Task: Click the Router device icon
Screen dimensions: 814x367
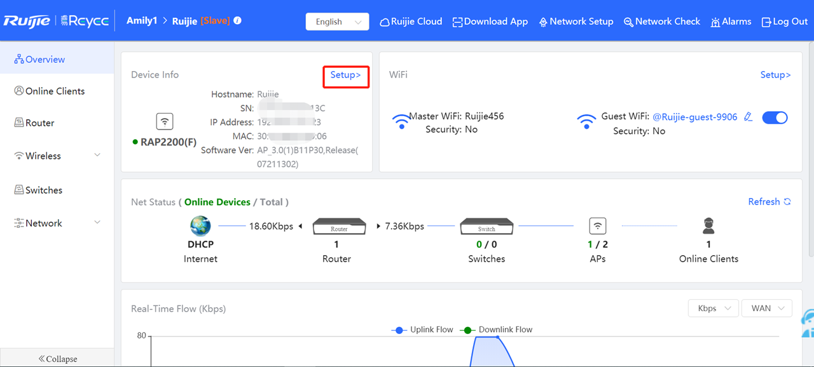Action: (x=339, y=227)
